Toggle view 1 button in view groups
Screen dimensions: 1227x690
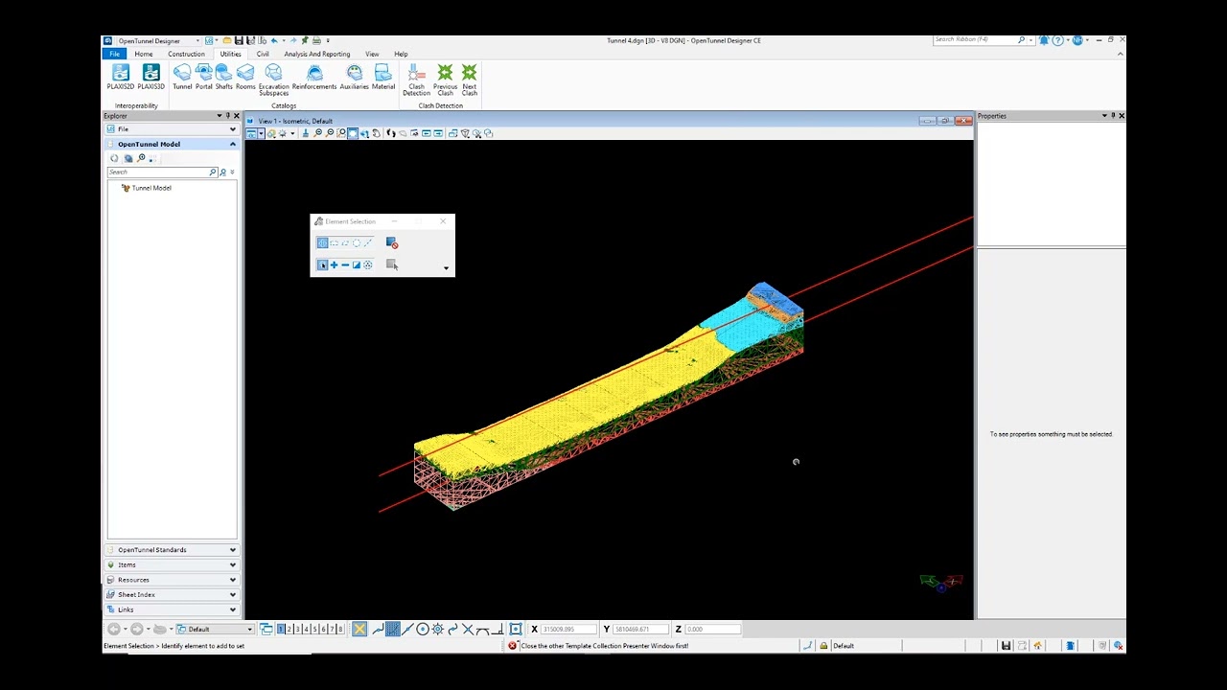pos(281,629)
